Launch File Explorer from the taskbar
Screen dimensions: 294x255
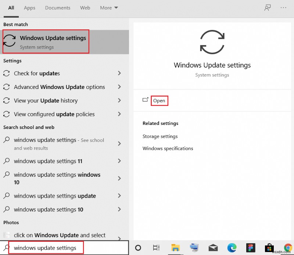175,248
